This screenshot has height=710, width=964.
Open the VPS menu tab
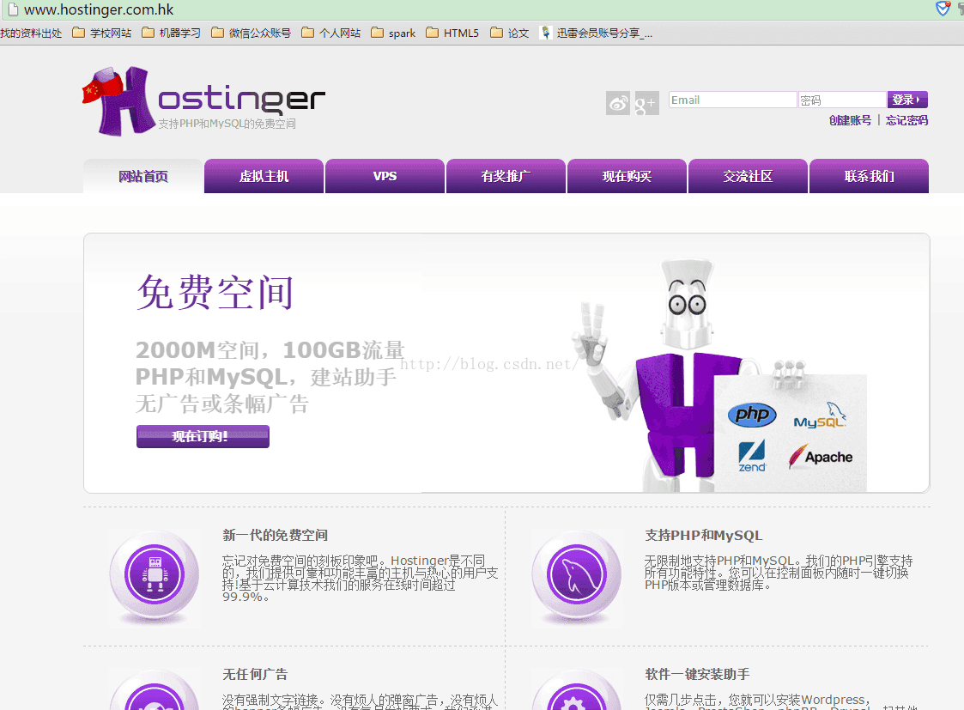385,176
